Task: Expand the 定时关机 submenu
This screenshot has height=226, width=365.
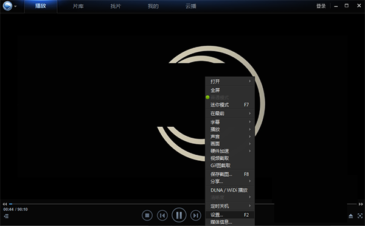Action: pyautogui.click(x=230, y=206)
